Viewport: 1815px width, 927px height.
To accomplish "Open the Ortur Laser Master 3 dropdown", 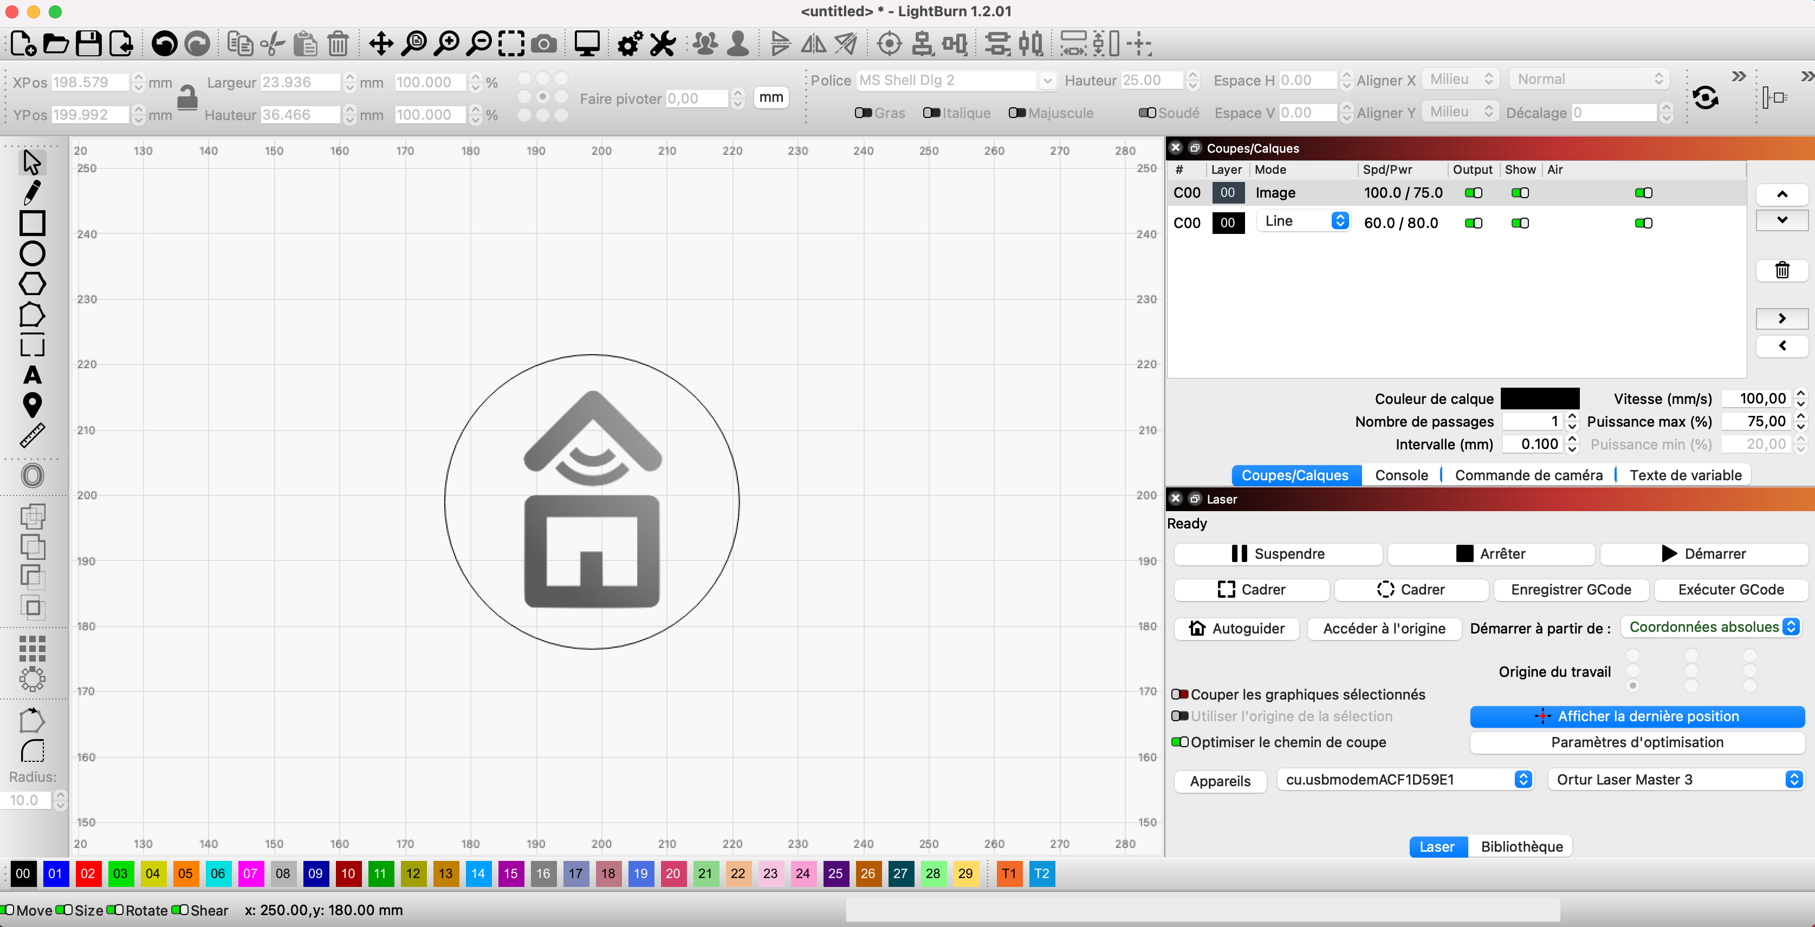I will point(1676,779).
